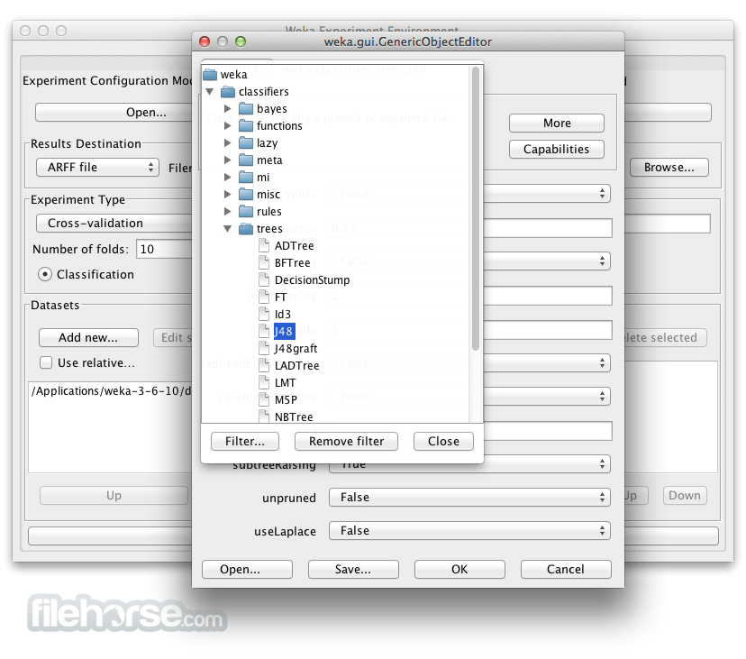Viewport: 746px width, 659px height.
Task: Open the unpruned dropdown
Action: [x=469, y=498]
